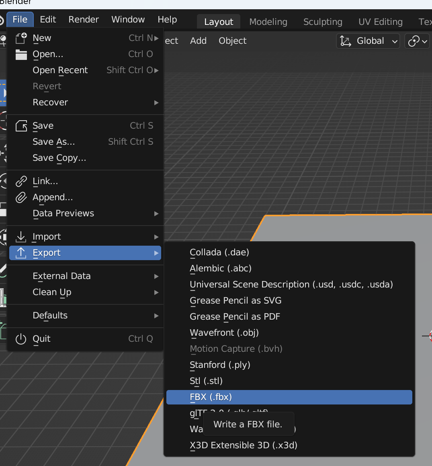This screenshot has width=432, height=466.
Task: Export as X3D Extensible 3D (.x3d)
Action: tap(289, 445)
